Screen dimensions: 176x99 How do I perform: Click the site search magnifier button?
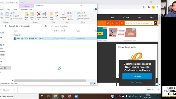pos(155,23)
